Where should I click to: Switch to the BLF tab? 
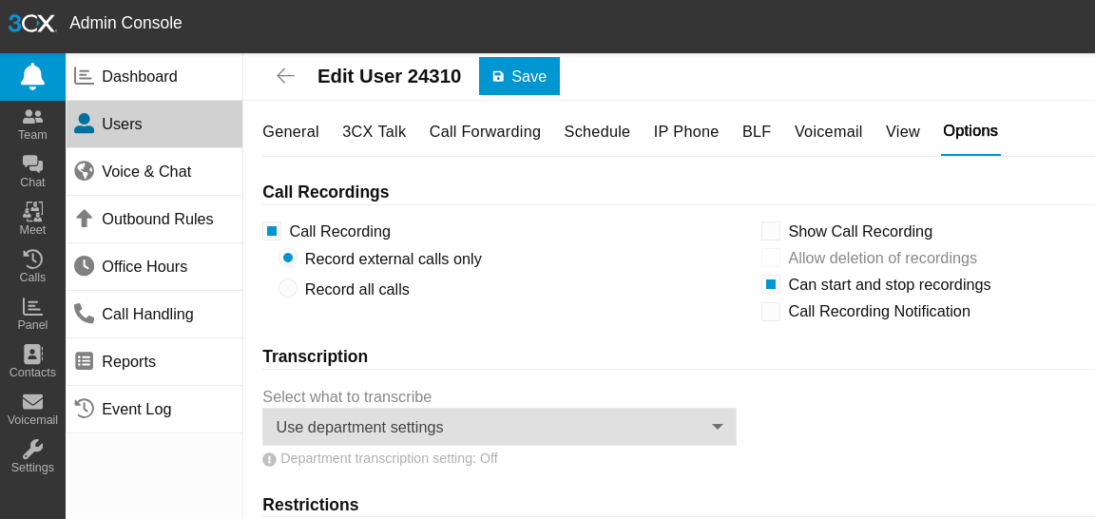click(x=757, y=132)
